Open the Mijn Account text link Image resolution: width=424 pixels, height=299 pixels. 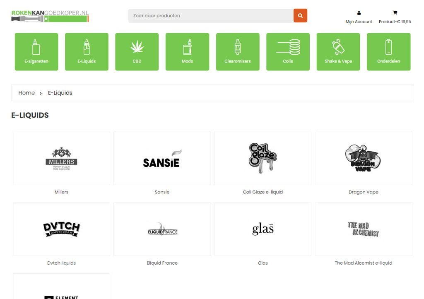point(359,22)
